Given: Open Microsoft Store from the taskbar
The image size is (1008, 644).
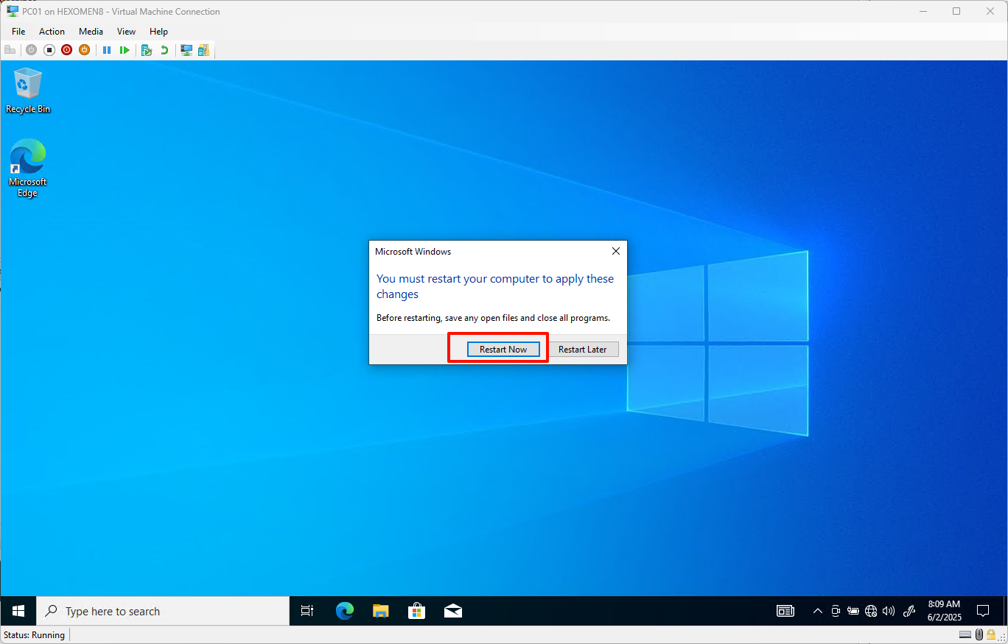Looking at the screenshot, I should click(416, 611).
